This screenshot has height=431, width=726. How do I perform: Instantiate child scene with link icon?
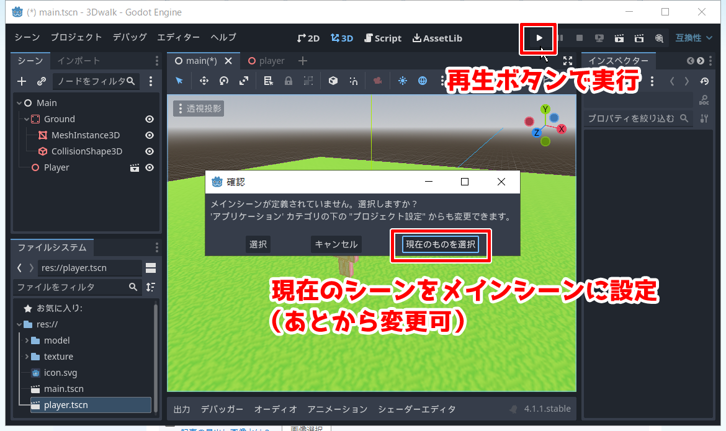(x=41, y=81)
